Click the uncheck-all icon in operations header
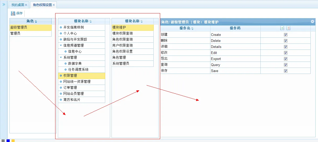The image size is (318, 142). coord(288,28)
